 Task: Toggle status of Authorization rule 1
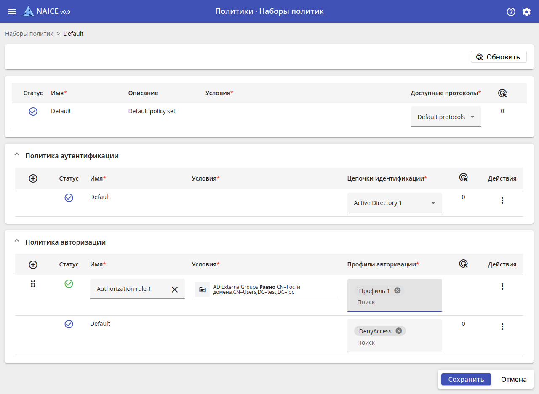point(69,284)
